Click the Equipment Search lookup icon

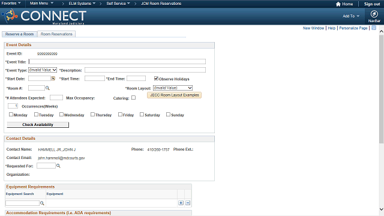(42, 203)
